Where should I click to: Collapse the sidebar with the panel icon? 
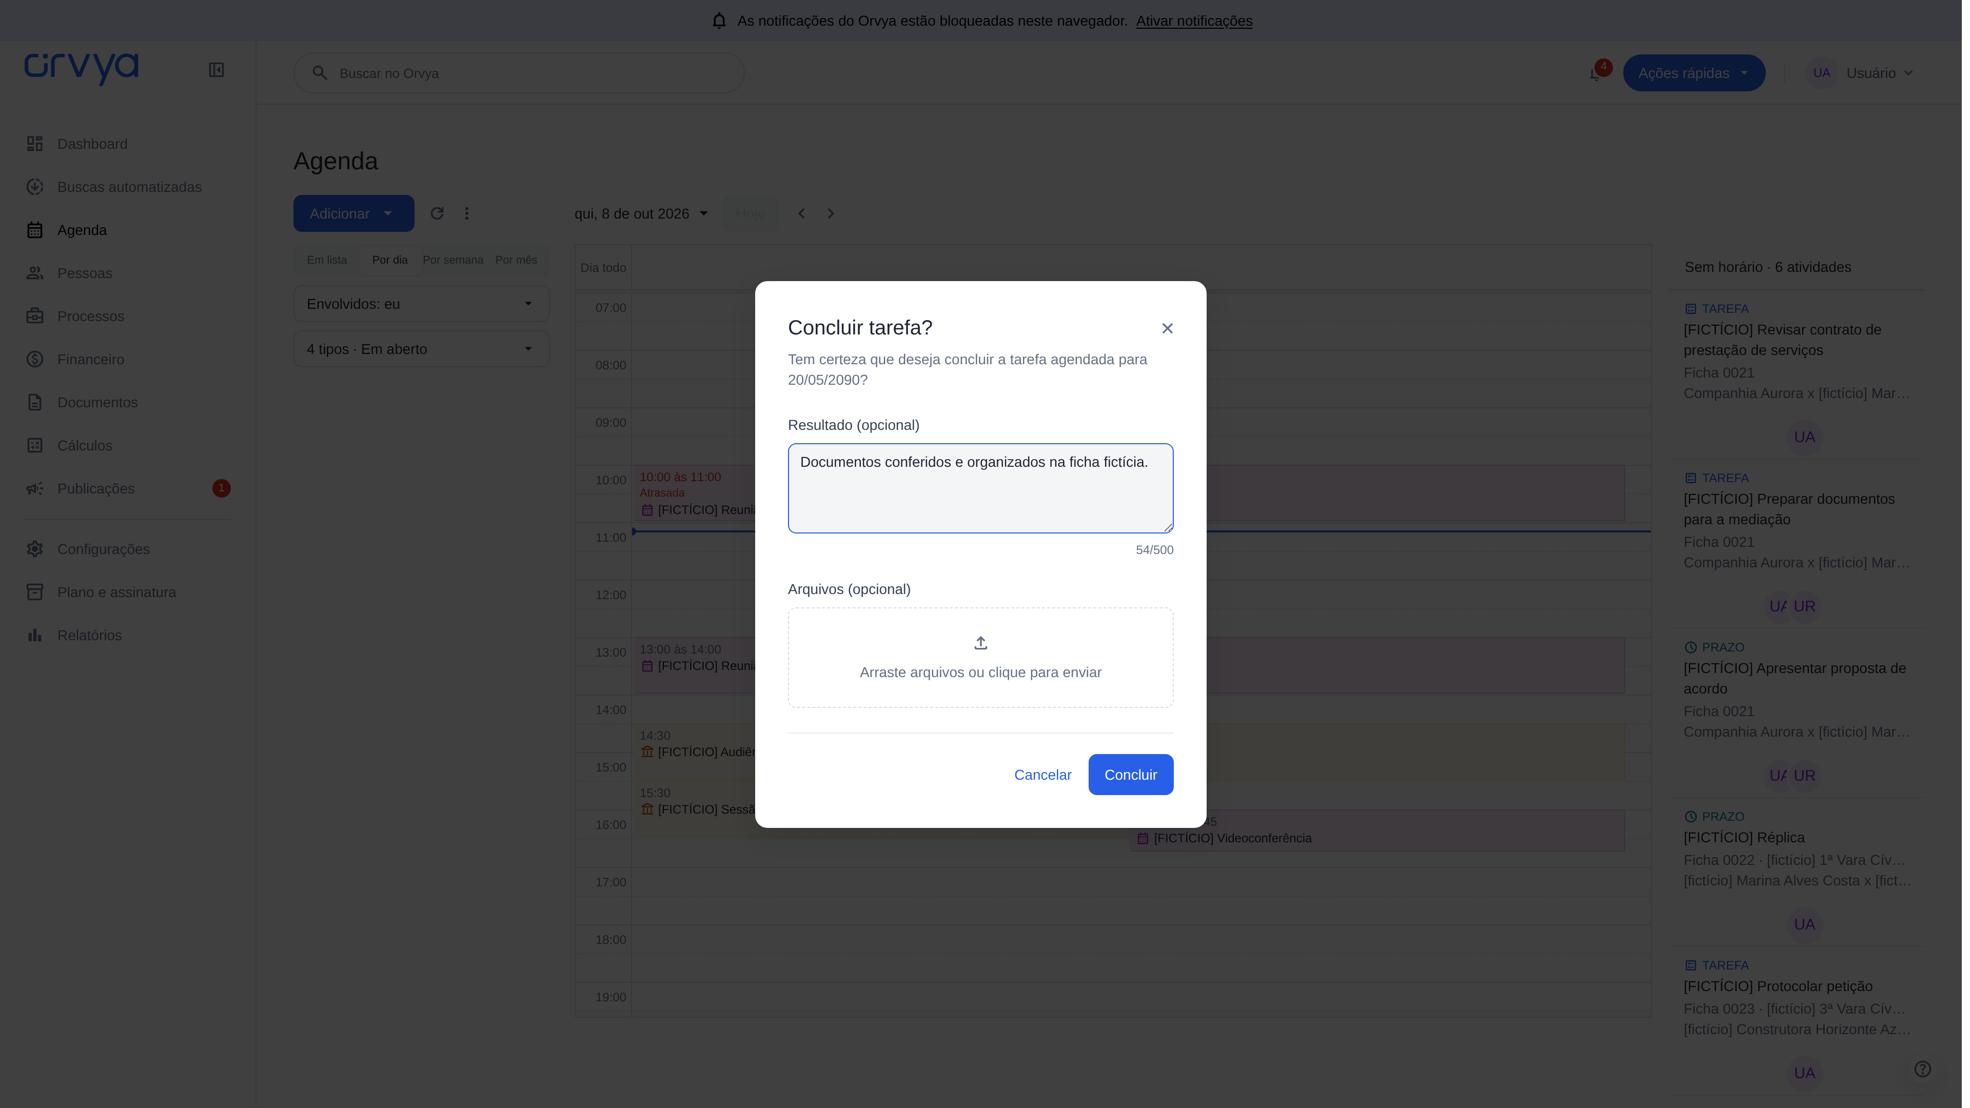click(x=216, y=70)
